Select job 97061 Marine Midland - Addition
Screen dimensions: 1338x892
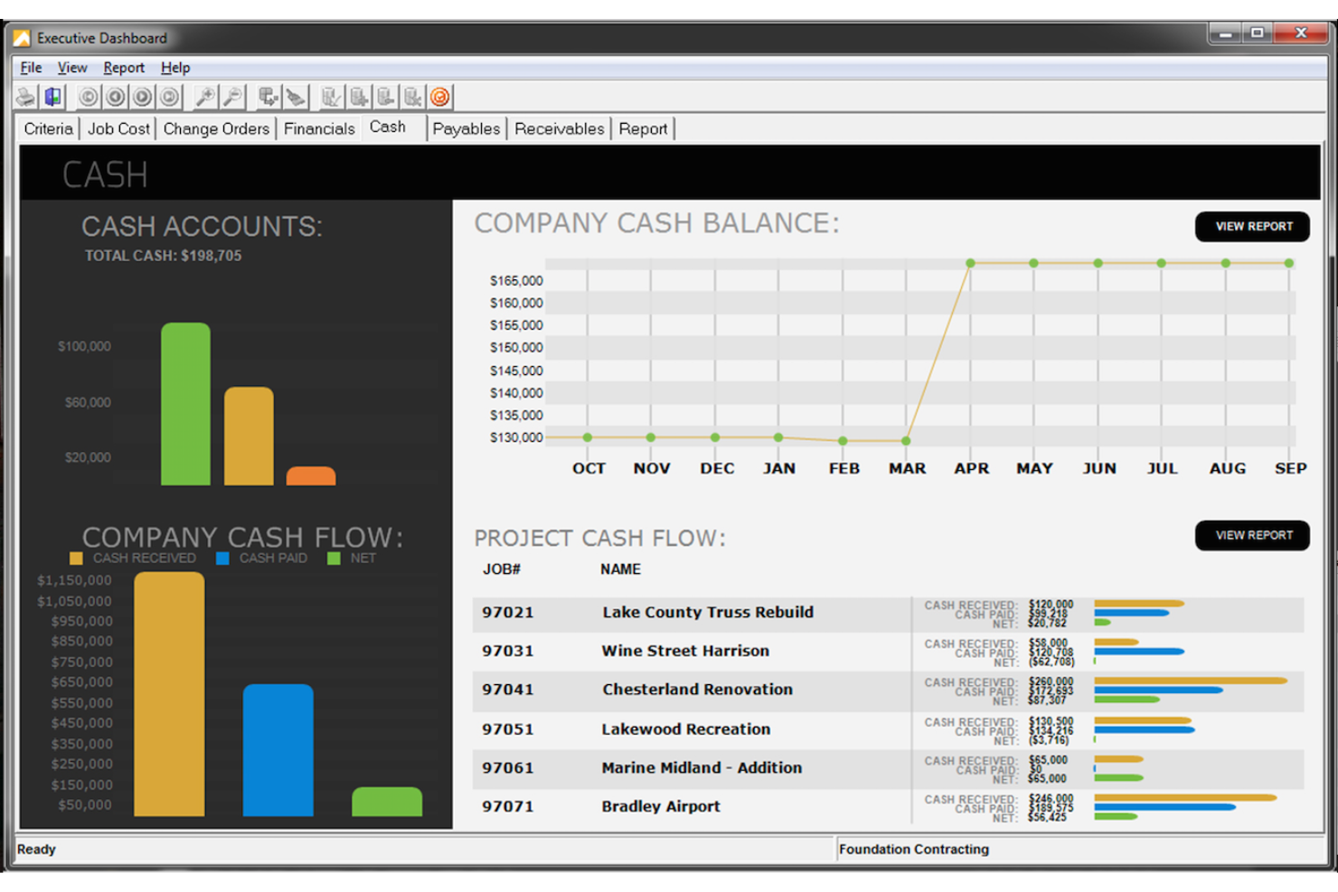(888, 768)
